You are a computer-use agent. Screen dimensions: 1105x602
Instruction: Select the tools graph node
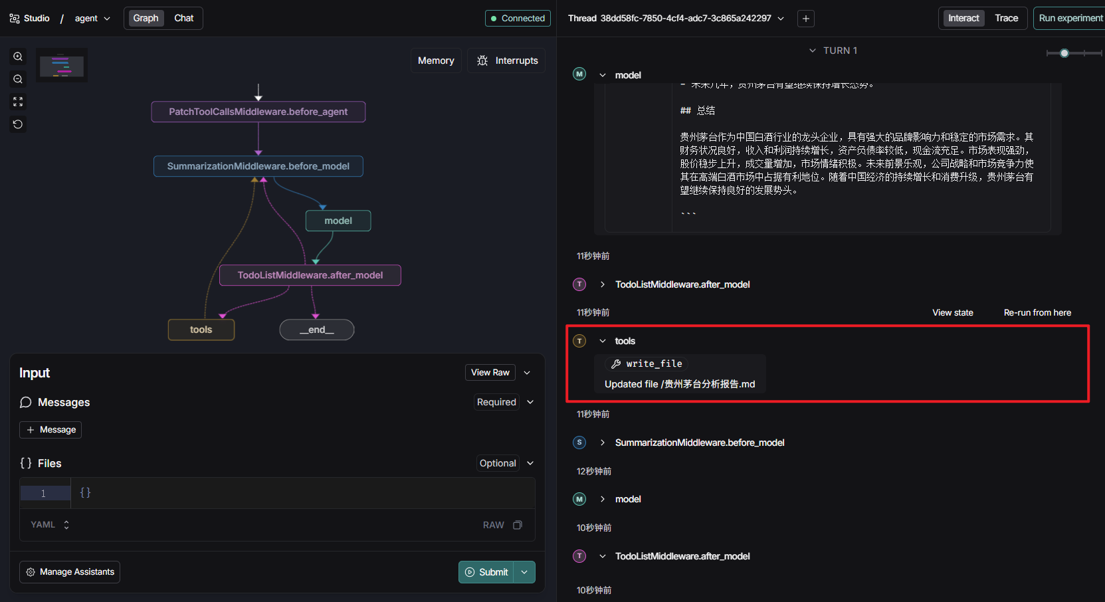201,330
